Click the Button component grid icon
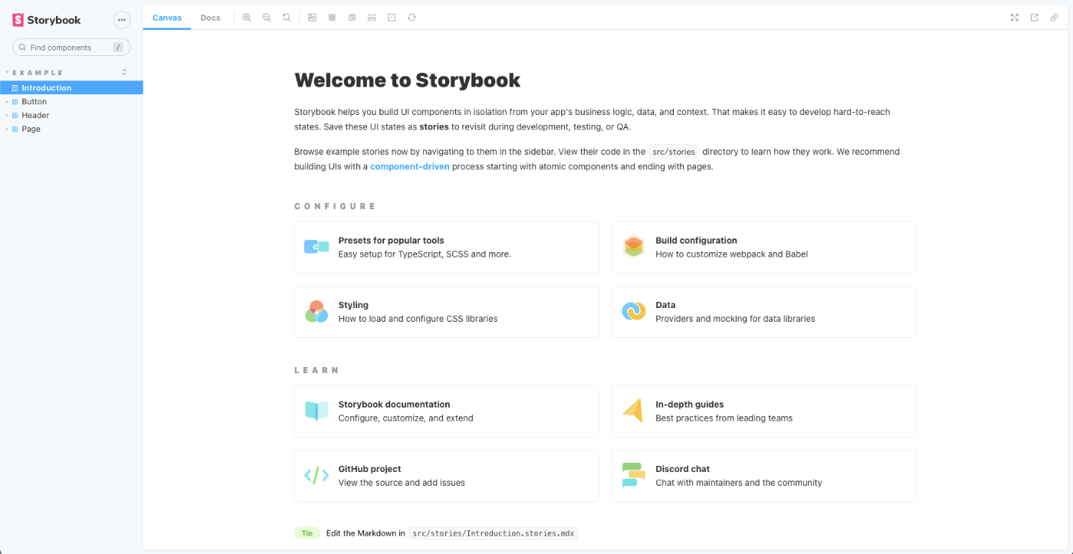This screenshot has height=554, width=1073. (15, 102)
